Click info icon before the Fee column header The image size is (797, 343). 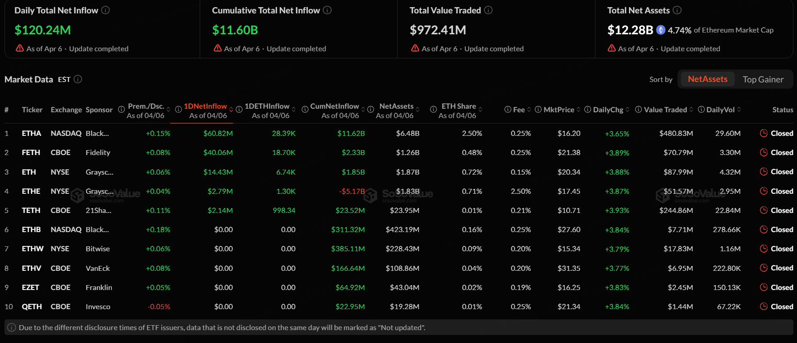508,110
